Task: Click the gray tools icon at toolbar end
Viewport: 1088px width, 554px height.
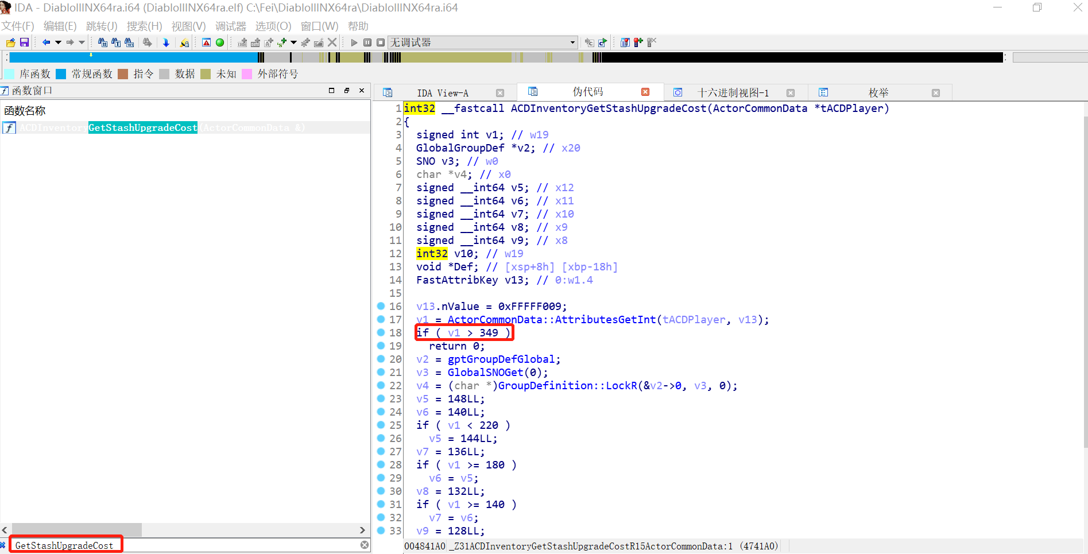Action: pyautogui.click(x=652, y=42)
